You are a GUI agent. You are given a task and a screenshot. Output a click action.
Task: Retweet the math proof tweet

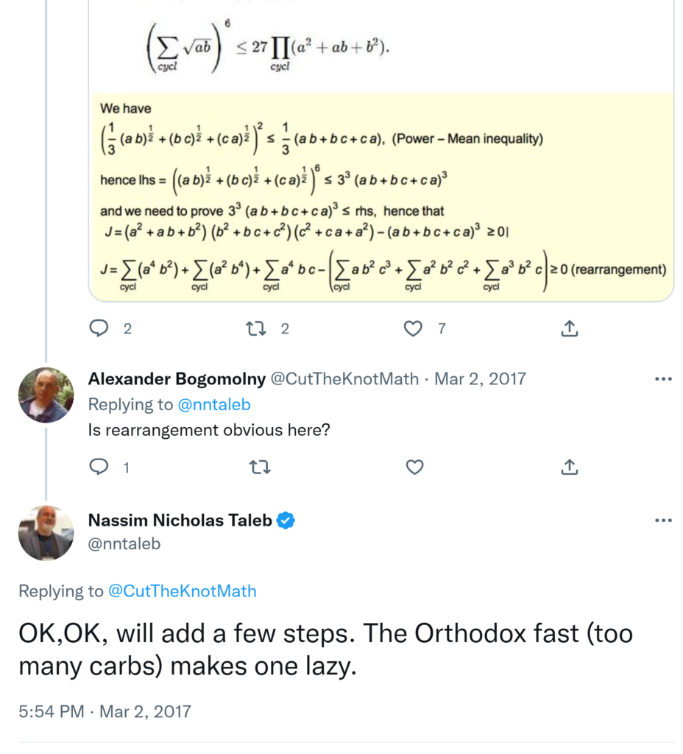pyautogui.click(x=257, y=328)
